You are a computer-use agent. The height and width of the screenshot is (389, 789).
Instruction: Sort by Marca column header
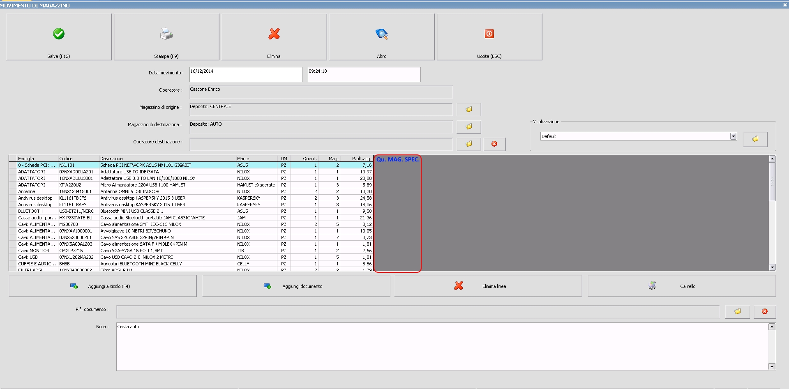(256, 159)
